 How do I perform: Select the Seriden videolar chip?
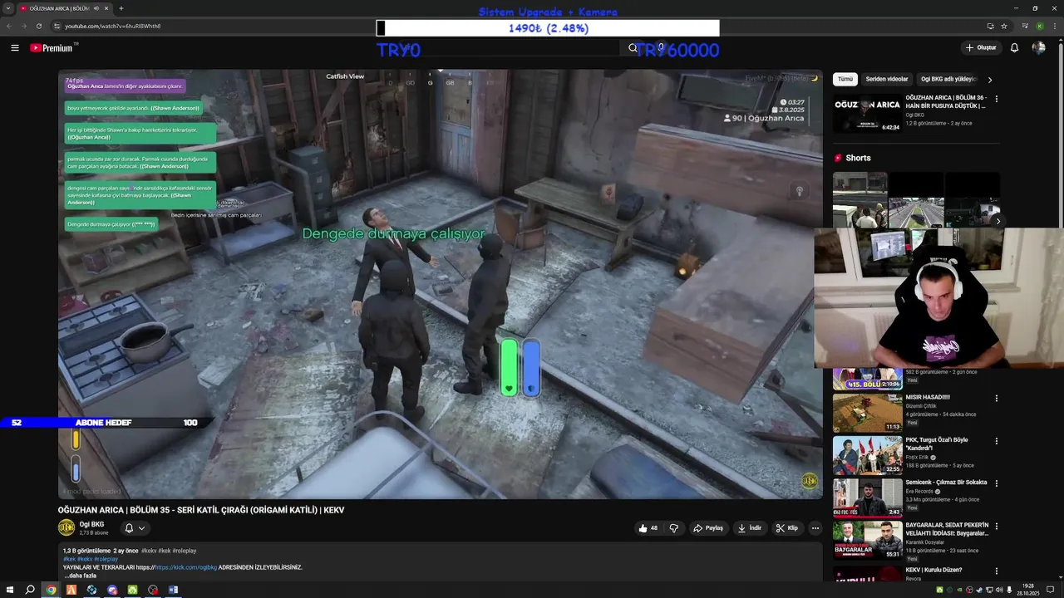tap(887, 79)
